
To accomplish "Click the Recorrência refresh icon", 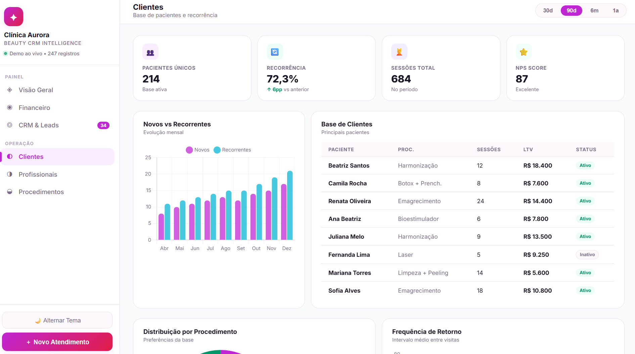I will point(275,52).
